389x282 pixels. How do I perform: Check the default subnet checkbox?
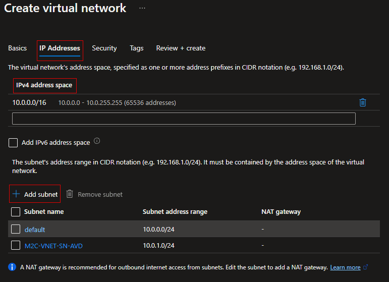16,230
